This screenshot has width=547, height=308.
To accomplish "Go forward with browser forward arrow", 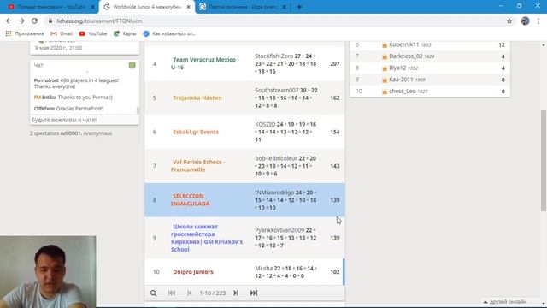I will tap(21, 21).
